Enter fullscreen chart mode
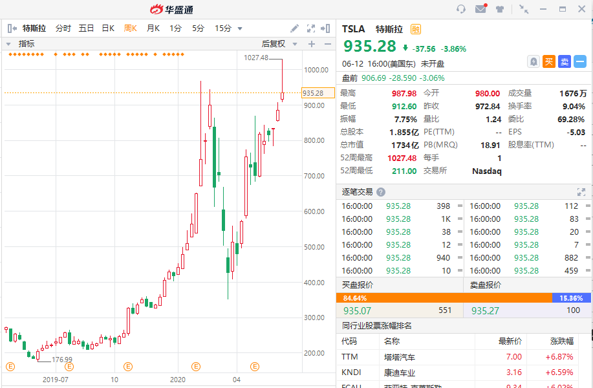593x388 pixels. pos(311,28)
